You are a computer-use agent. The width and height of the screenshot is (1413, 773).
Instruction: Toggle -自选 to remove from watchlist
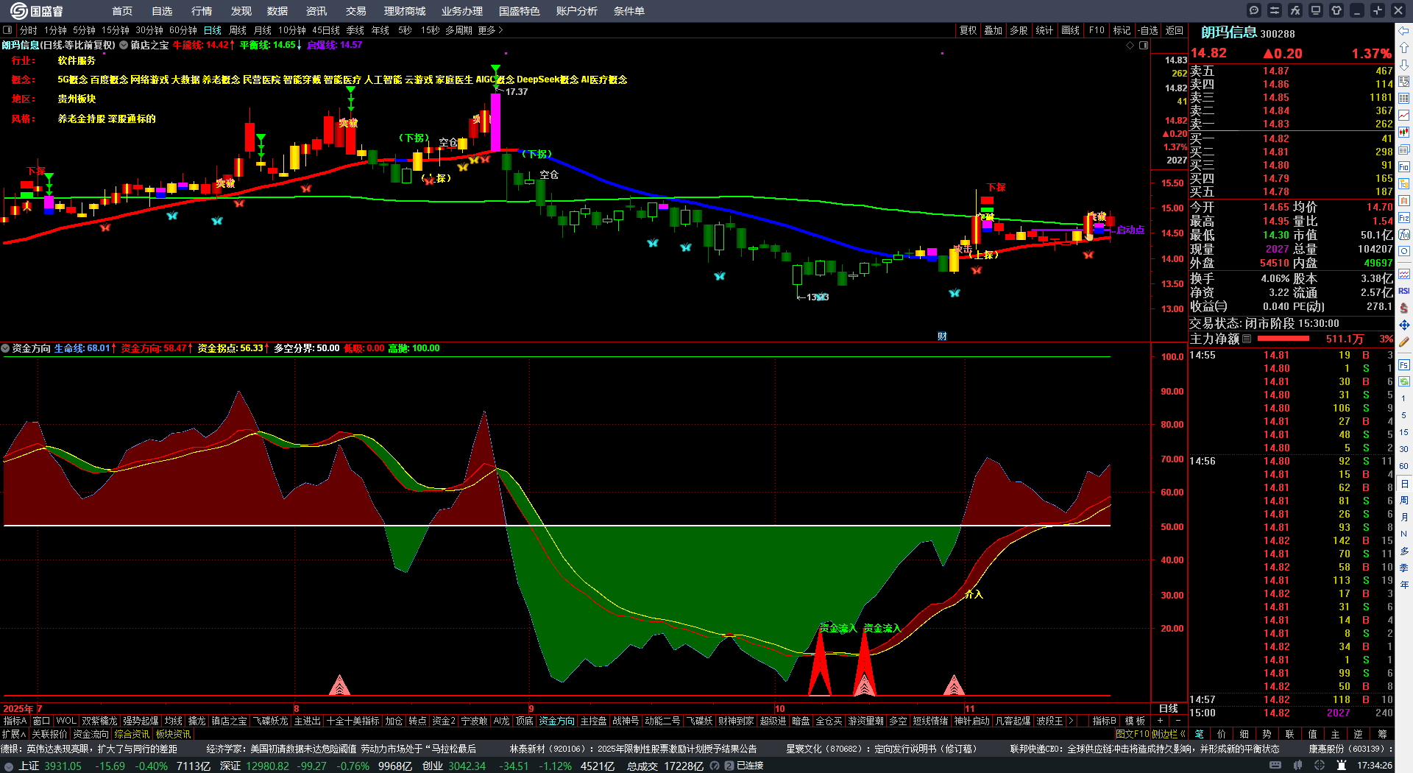1148,30
